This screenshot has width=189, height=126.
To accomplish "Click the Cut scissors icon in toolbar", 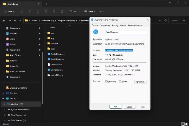I will (x=22, y=11).
